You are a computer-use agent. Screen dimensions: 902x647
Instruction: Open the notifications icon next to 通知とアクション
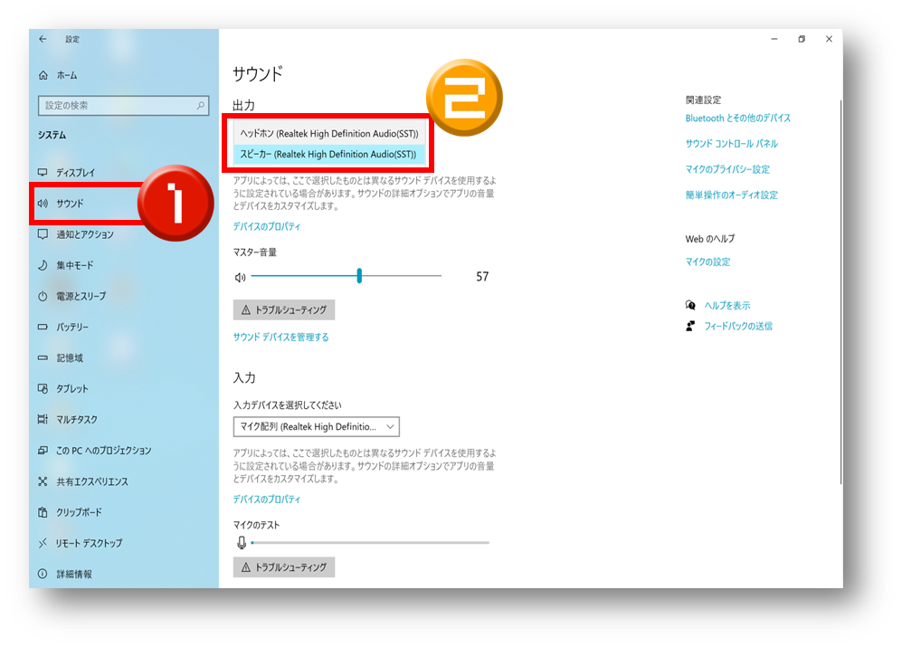pyautogui.click(x=43, y=234)
